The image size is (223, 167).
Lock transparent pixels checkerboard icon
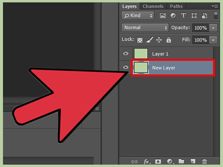[x=140, y=40]
